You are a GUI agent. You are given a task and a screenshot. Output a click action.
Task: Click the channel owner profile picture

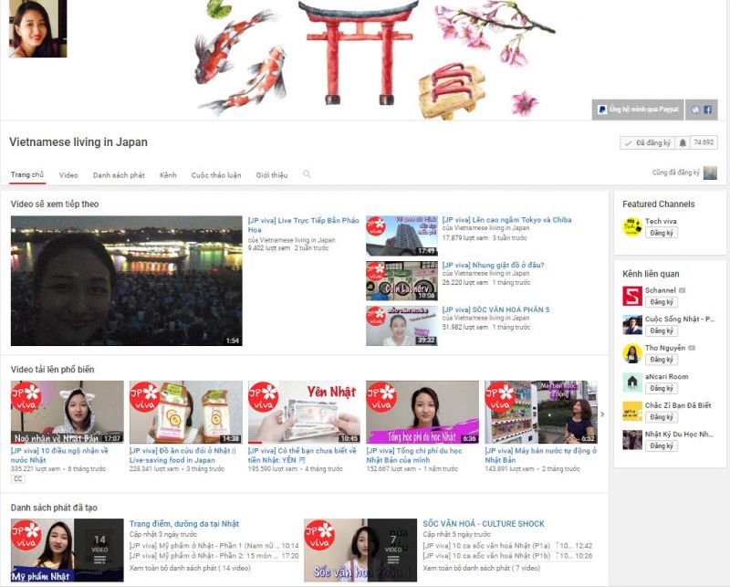coord(37,28)
